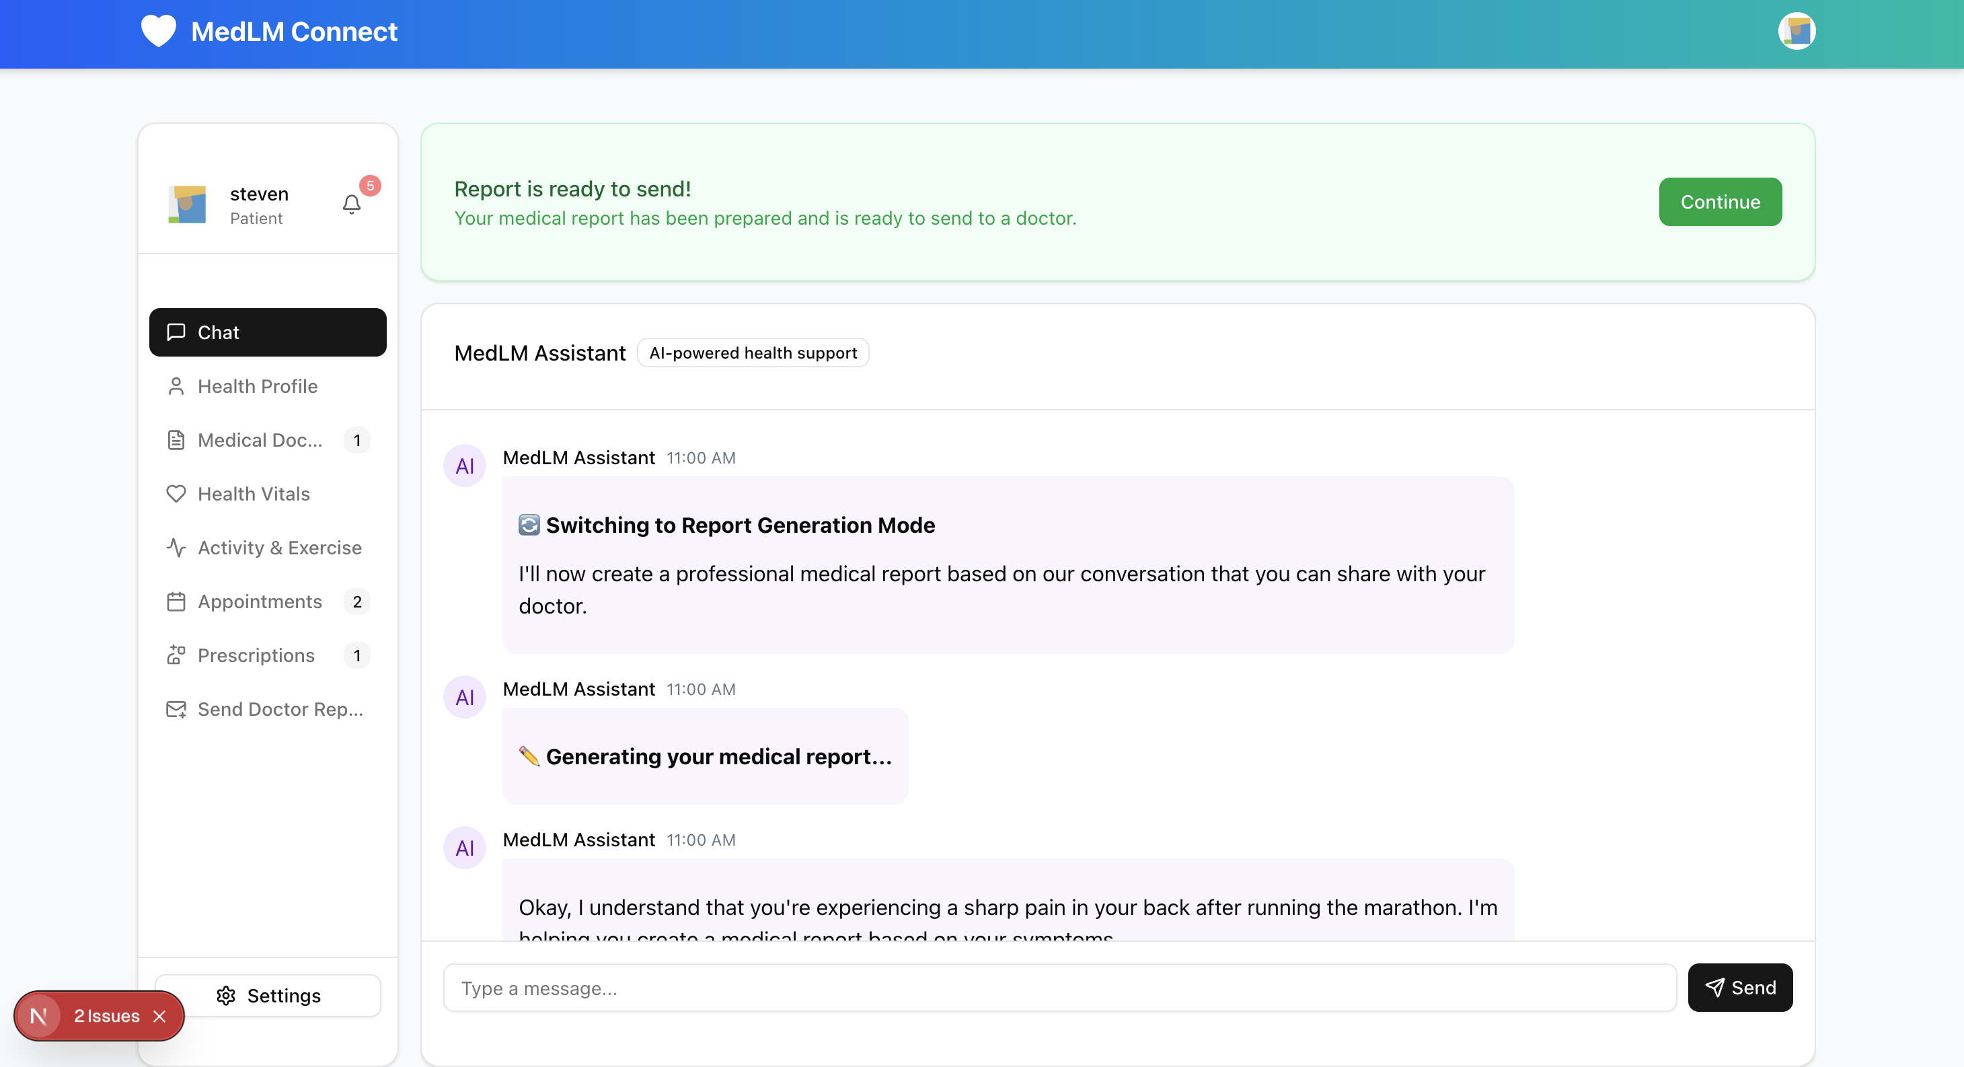
Task: Click the Send message button
Action: pyautogui.click(x=1740, y=988)
